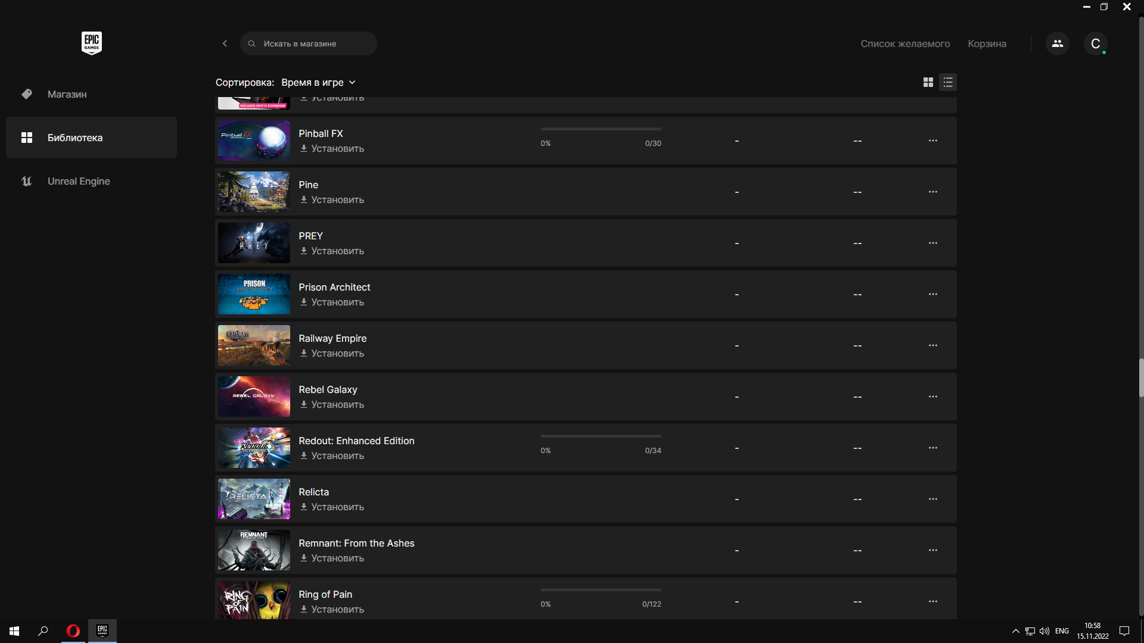Click the Remnant: From the Ashes title
This screenshot has height=643, width=1144.
click(356, 543)
